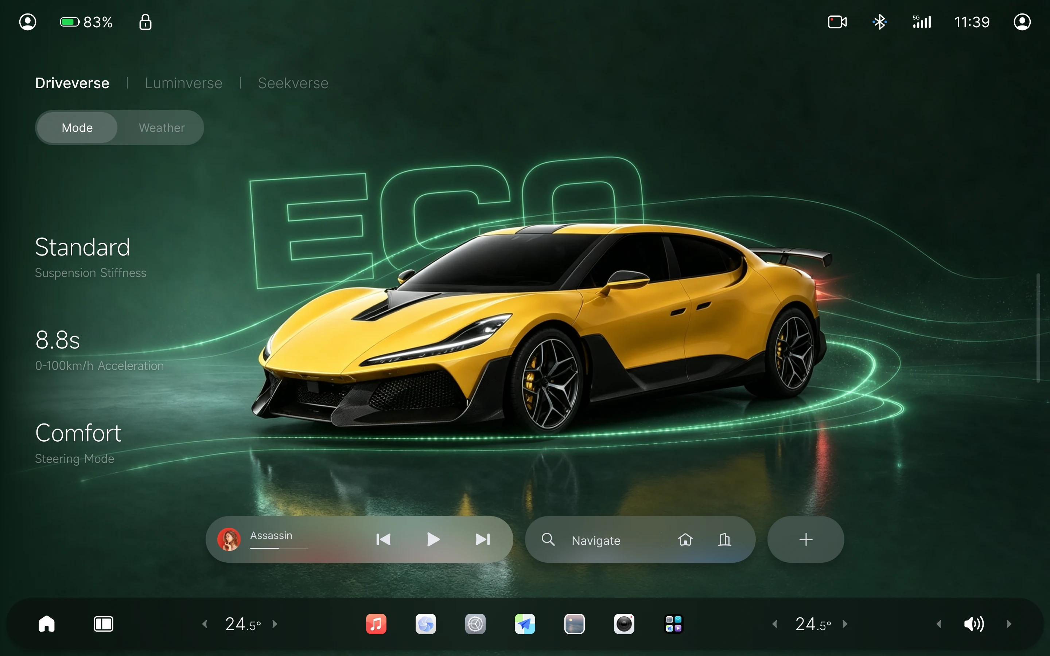Click the search magnifier icon in the navigation widget
The image size is (1050, 656).
[548, 539]
